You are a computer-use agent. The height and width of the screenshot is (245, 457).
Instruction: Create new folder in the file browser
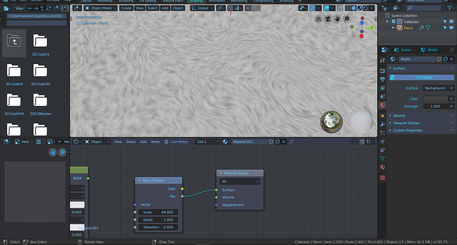[x=56, y=8]
